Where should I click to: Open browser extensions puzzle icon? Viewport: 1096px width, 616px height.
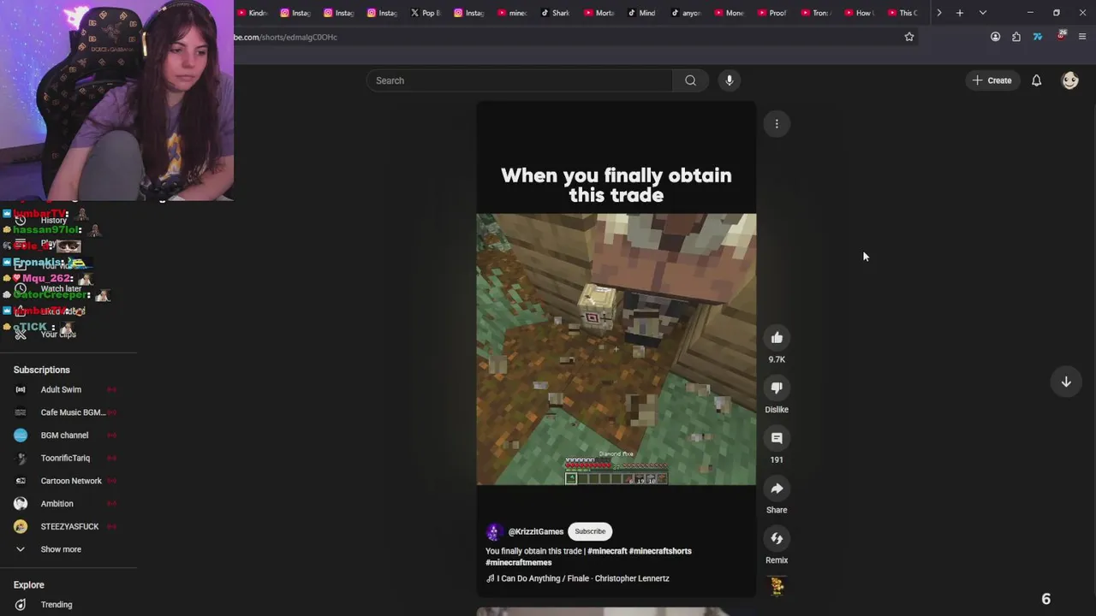[1016, 37]
